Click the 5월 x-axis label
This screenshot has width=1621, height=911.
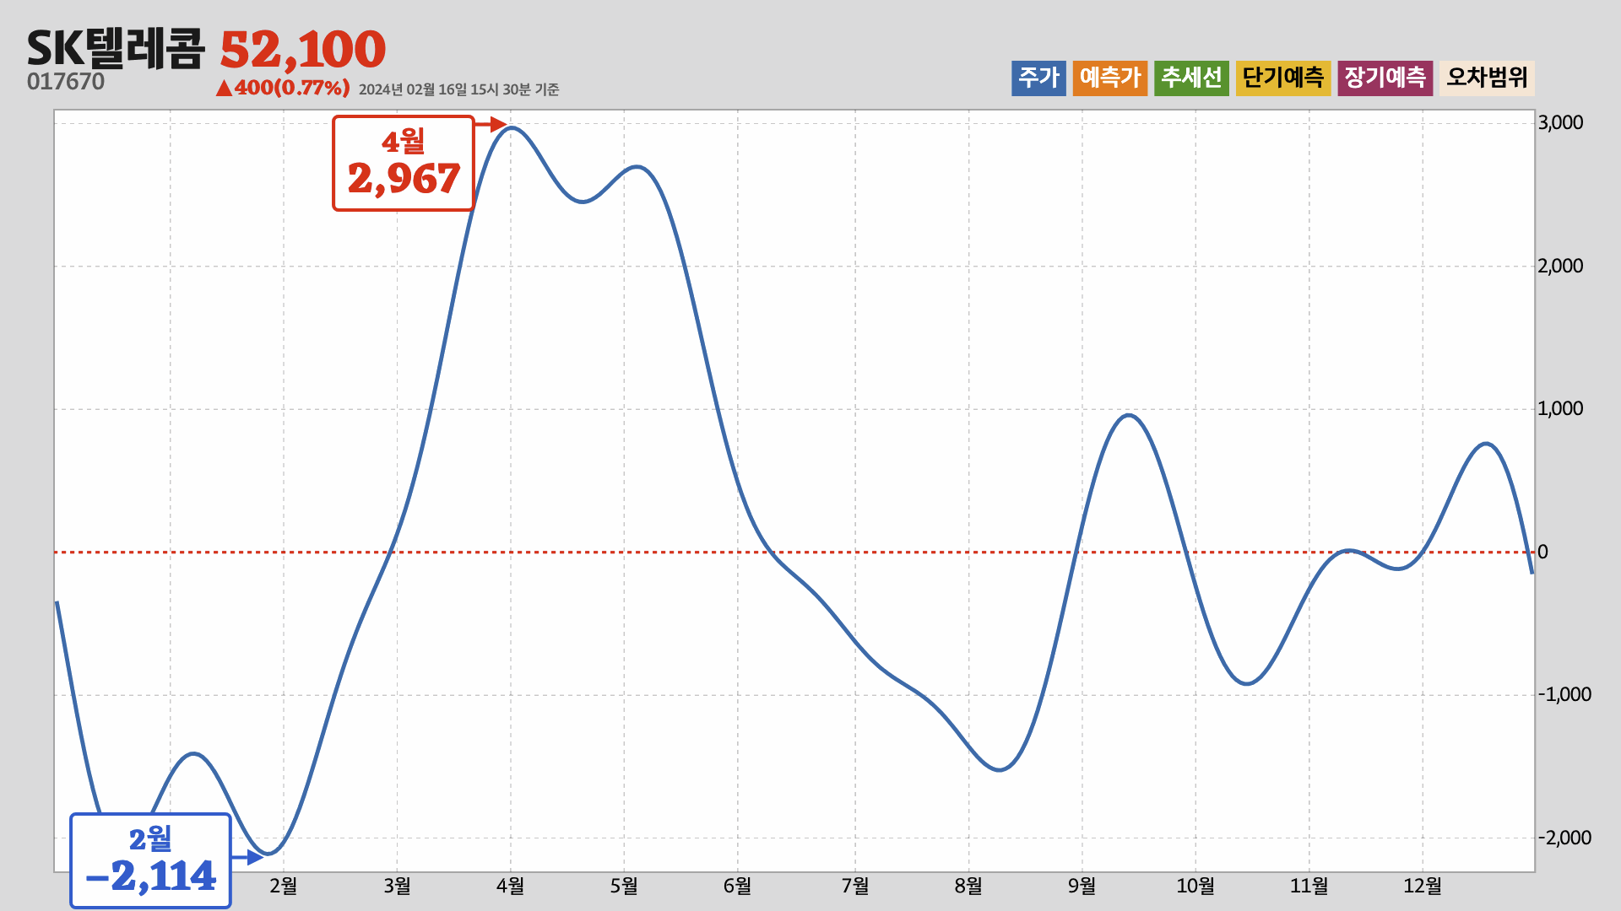624,887
